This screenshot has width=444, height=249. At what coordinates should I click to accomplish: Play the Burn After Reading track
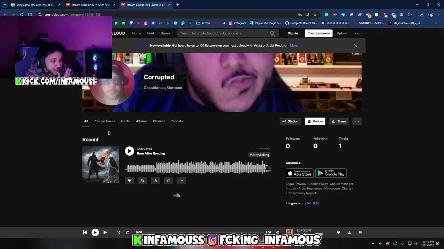pos(129,151)
